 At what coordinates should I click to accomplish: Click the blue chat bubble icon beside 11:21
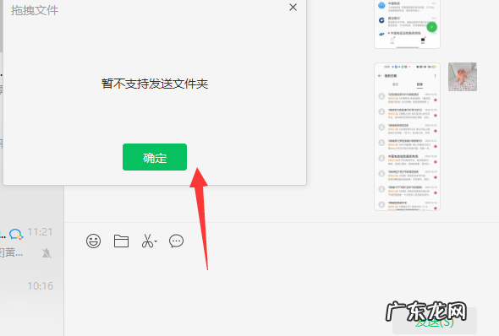coord(16,235)
